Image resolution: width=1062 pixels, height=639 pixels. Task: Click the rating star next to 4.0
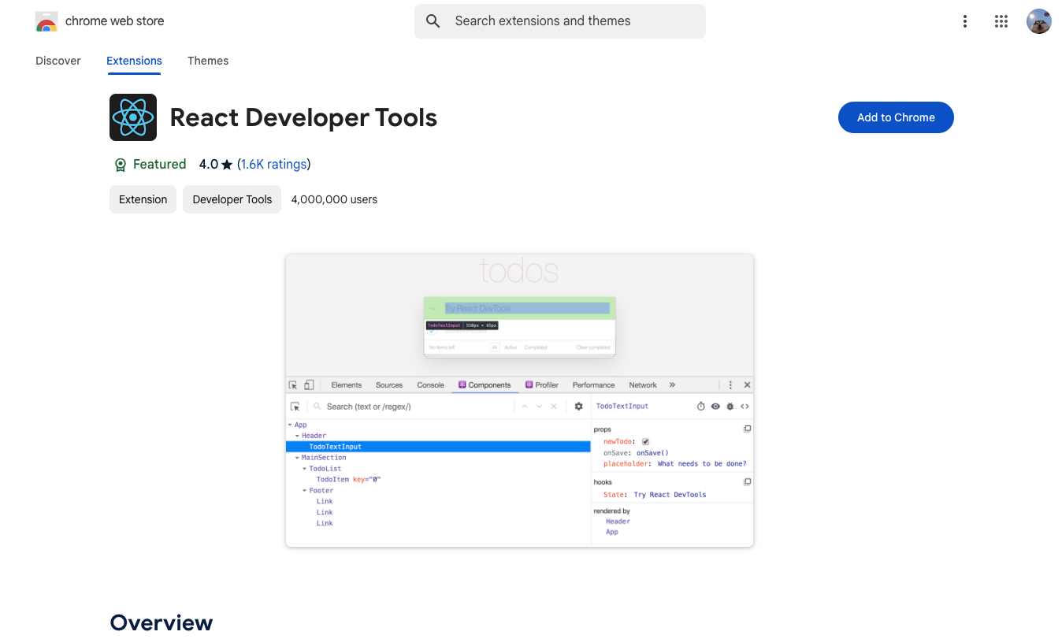click(227, 165)
